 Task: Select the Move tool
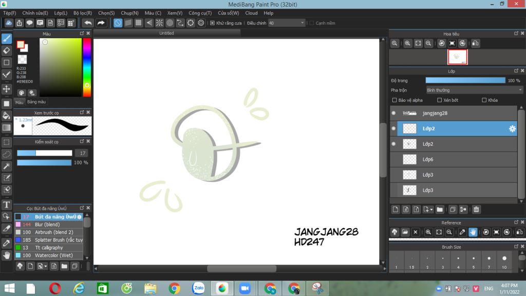coord(6,89)
